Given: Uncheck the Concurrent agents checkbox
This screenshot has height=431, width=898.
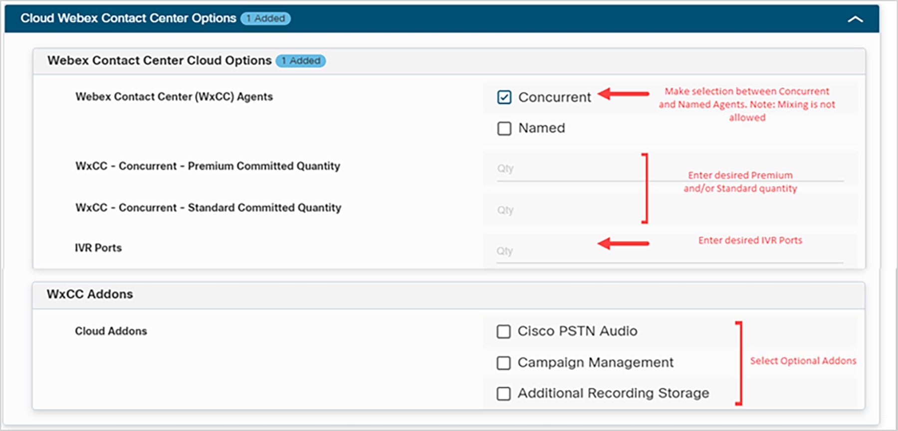Looking at the screenshot, I should tap(504, 97).
